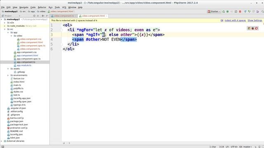Open the Edit menu
Screen dimensions: 264x148
(x=8, y=7)
